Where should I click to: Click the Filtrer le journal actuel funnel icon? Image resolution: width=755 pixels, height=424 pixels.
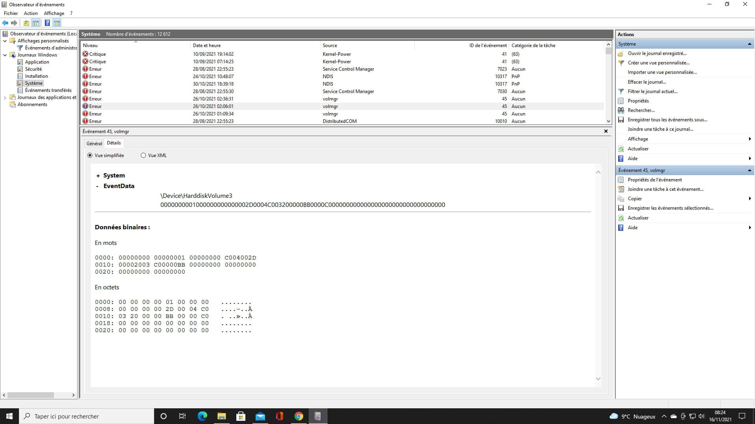pyautogui.click(x=621, y=91)
